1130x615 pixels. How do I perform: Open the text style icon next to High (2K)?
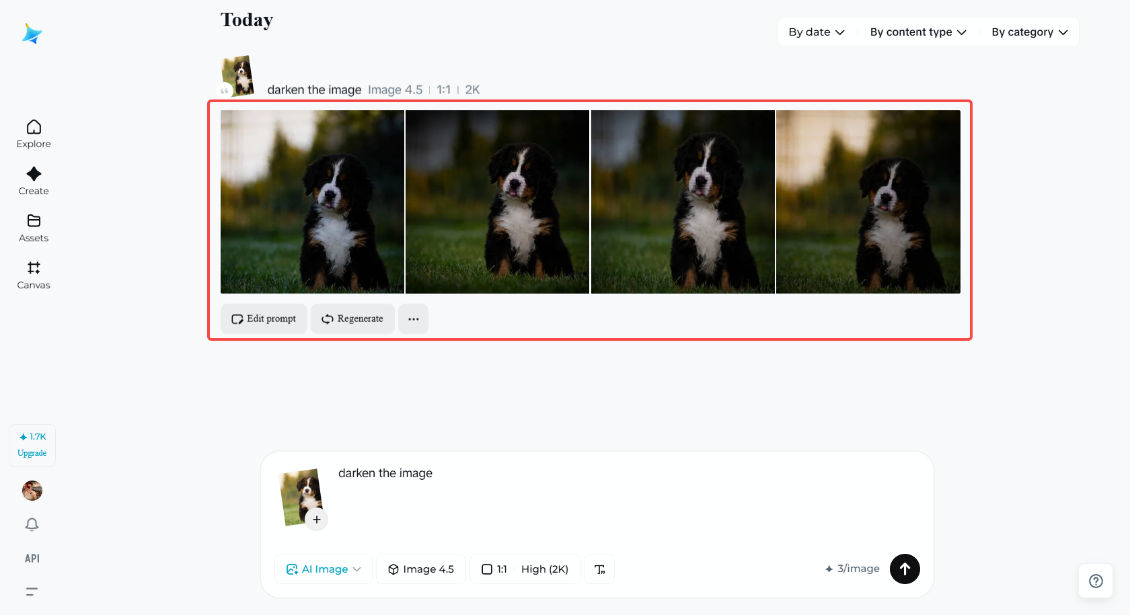tap(599, 569)
